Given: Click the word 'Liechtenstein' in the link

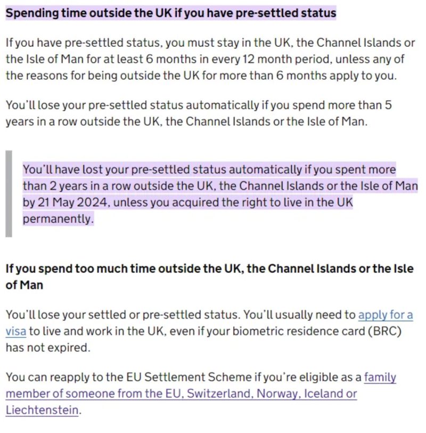Looking at the screenshot, I should click(42, 410).
